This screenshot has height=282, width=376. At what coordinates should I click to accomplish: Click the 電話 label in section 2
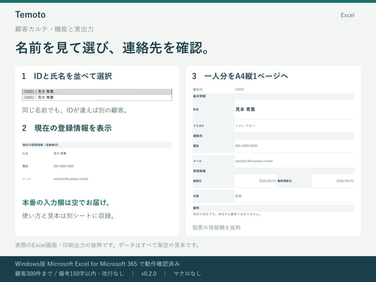(x=25, y=166)
